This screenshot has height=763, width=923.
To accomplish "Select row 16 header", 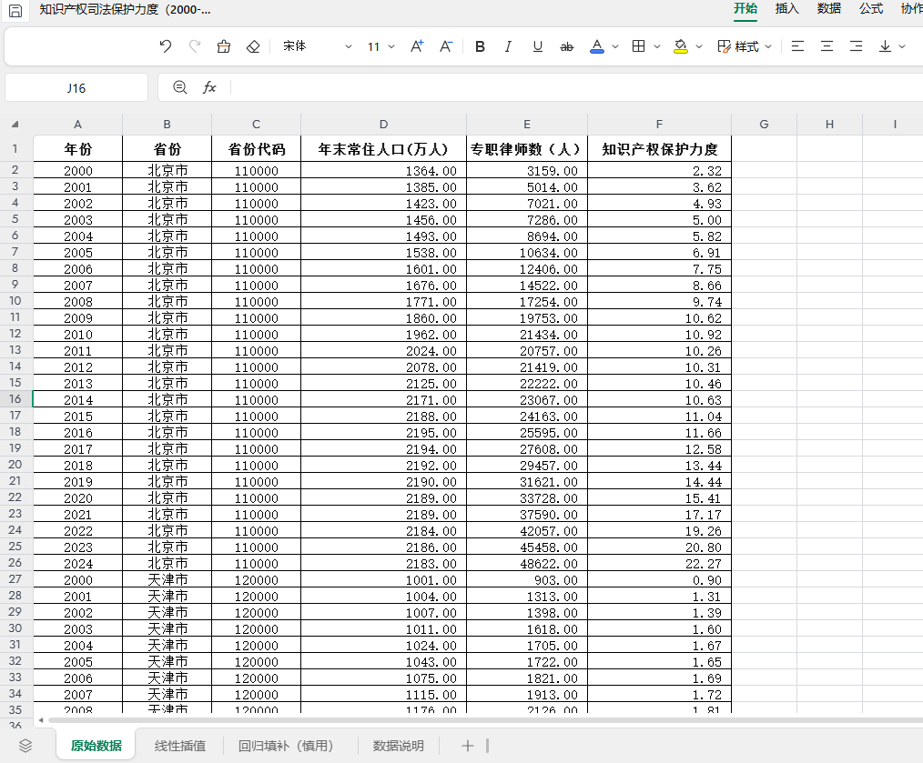I will pos(15,399).
